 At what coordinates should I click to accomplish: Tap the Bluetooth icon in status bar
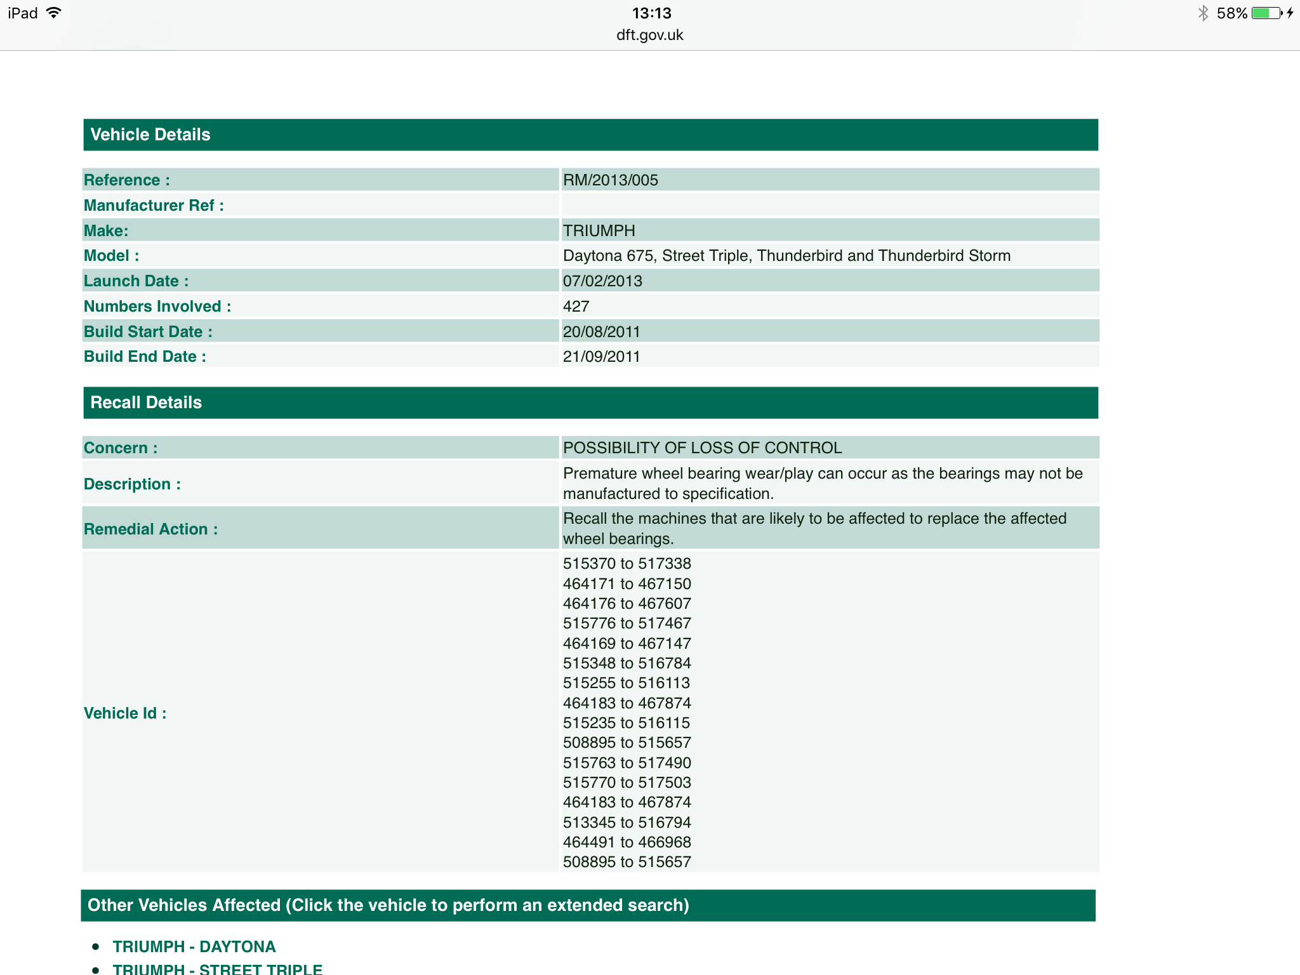pyautogui.click(x=1203, y=13)
